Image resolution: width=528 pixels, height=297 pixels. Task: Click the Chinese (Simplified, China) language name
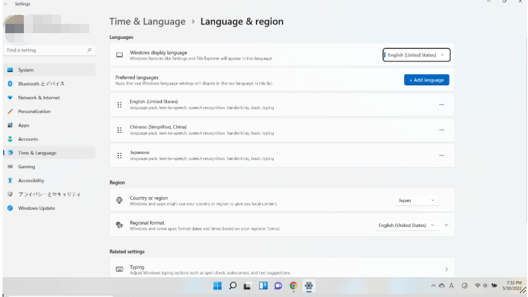[x=158, y=127]
